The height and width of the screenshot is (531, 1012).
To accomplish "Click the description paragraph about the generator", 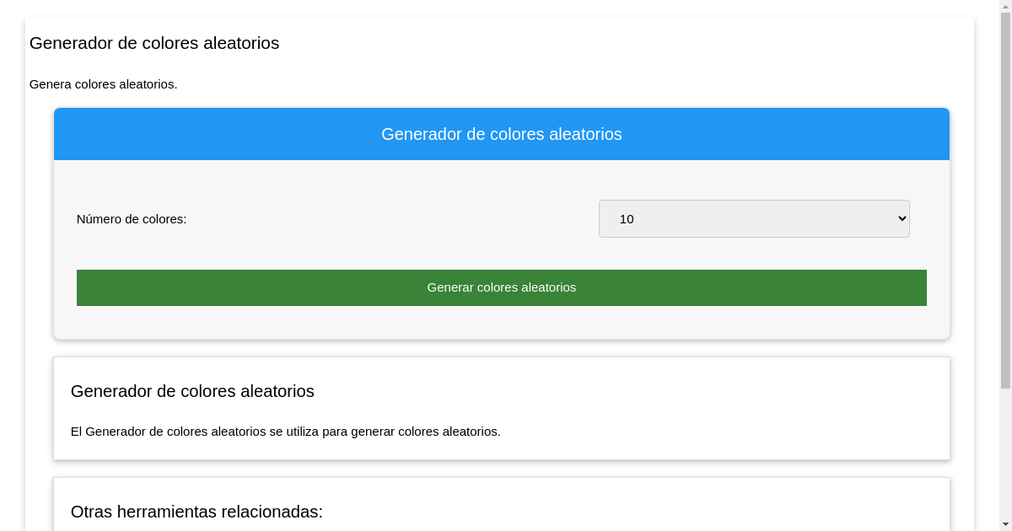I will click(285, 431).
